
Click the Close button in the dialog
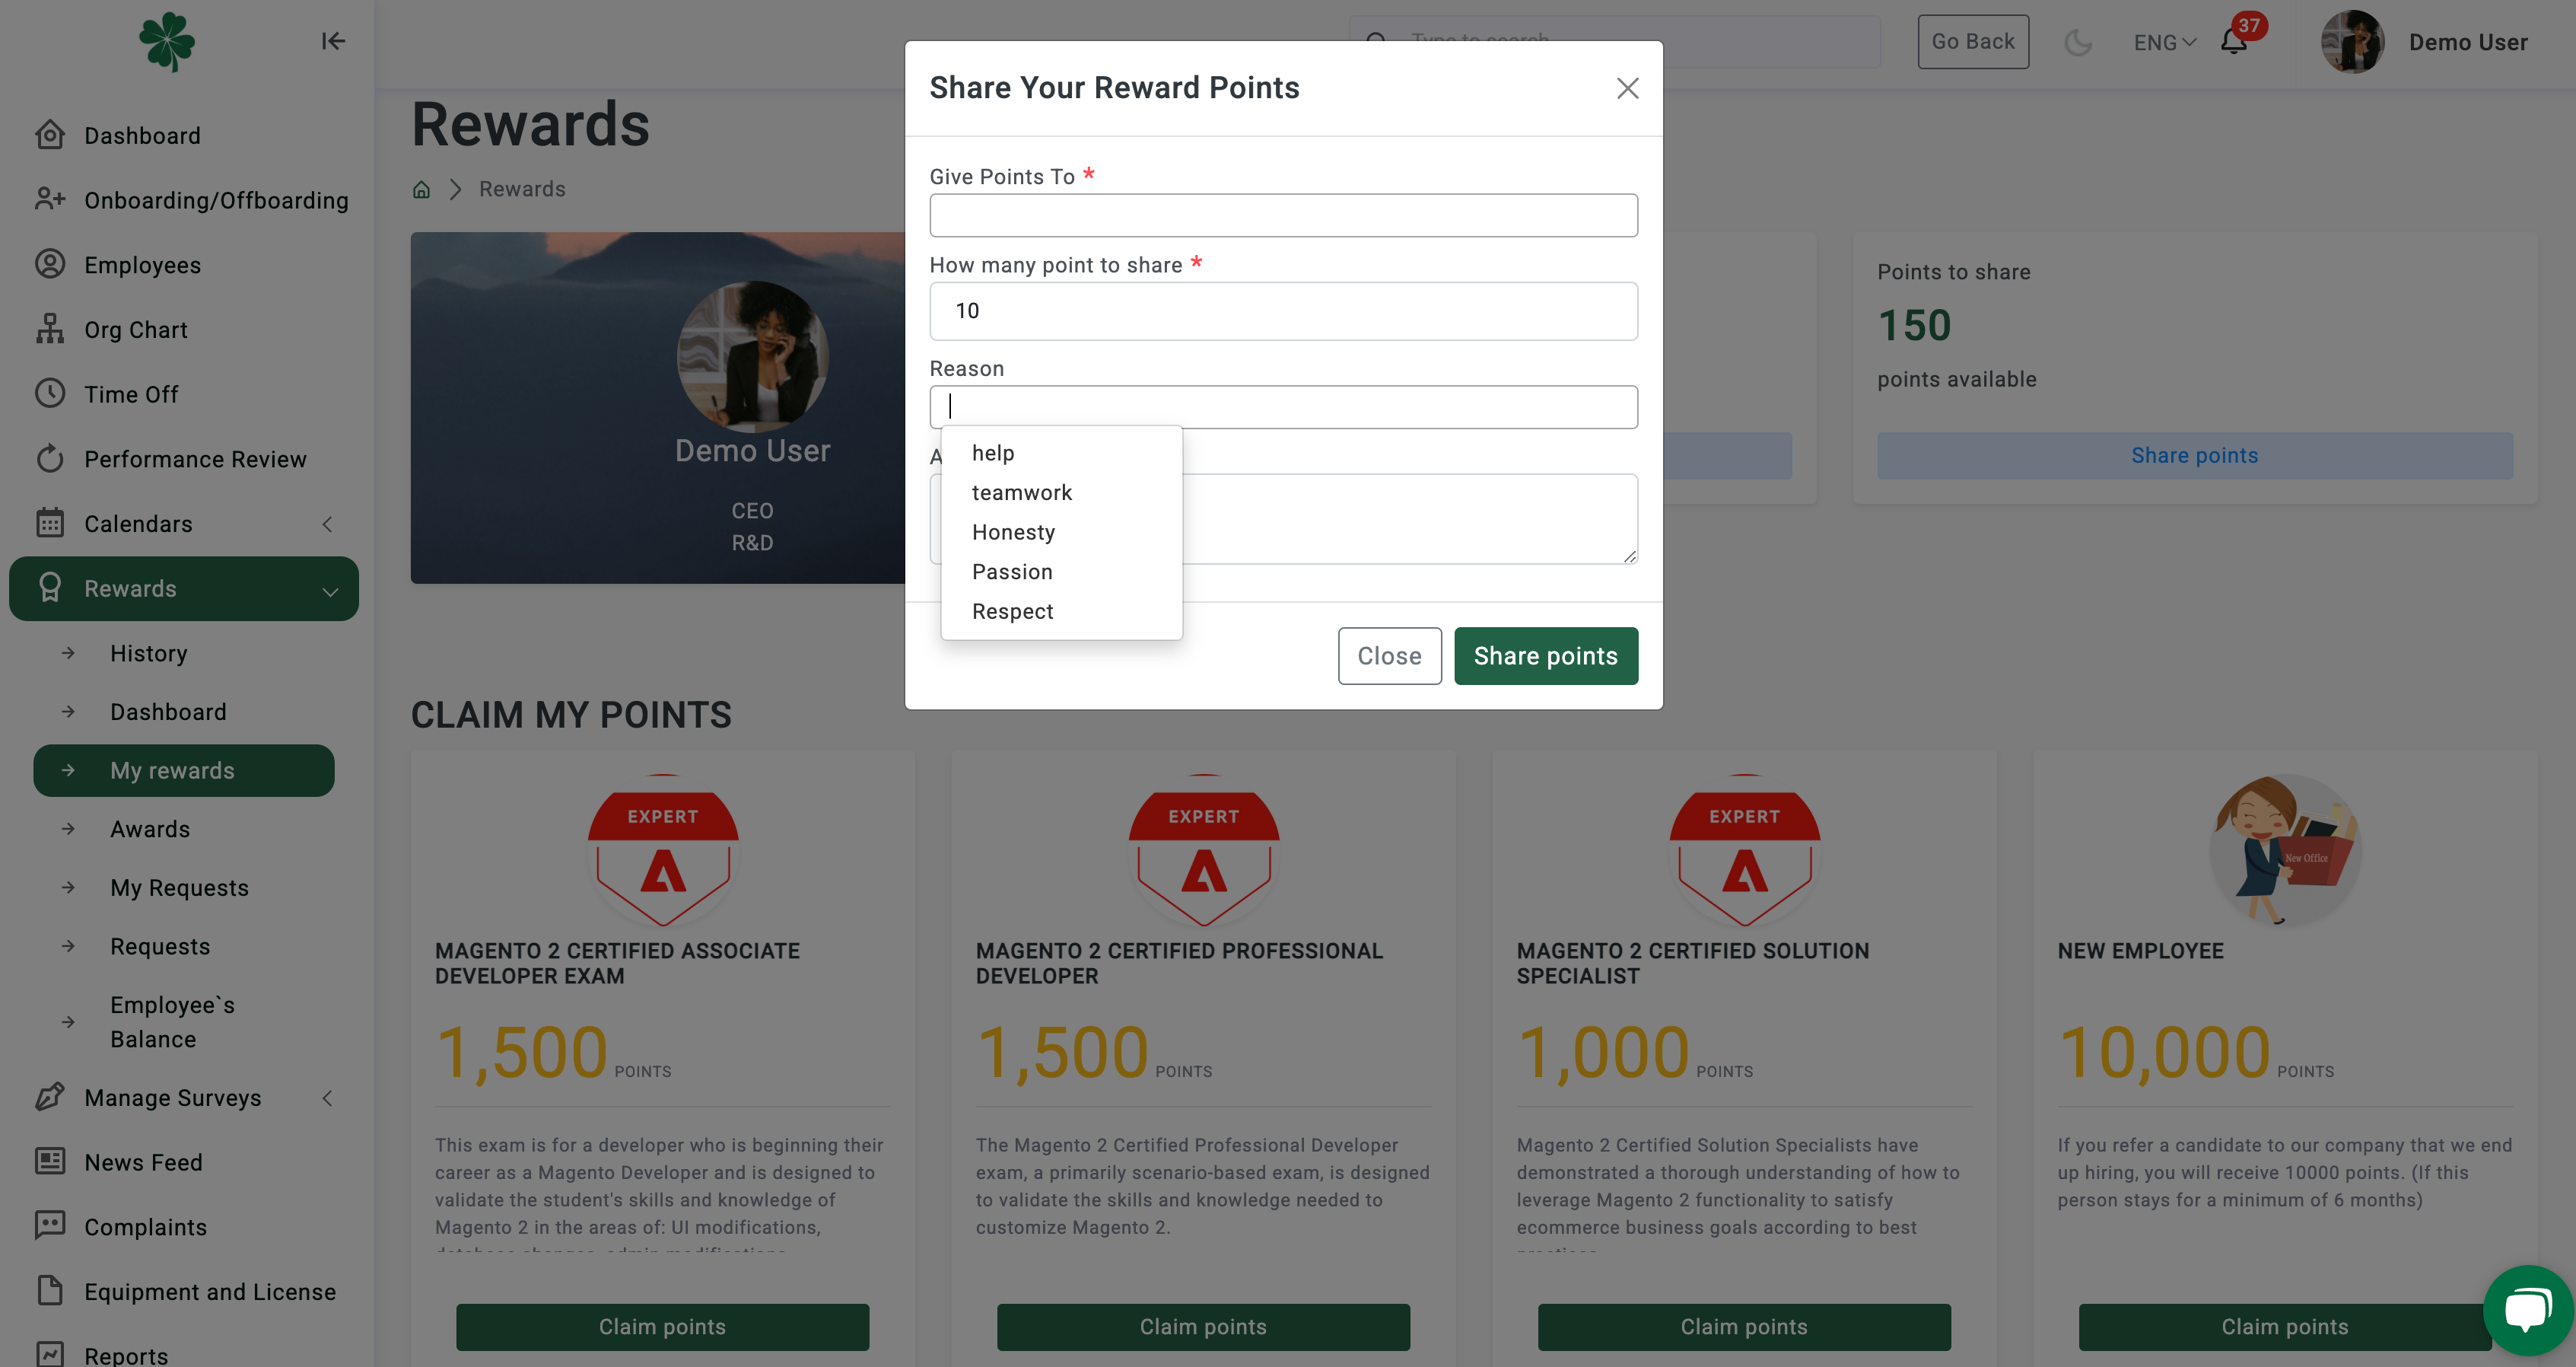click(x=1389, y=655)
